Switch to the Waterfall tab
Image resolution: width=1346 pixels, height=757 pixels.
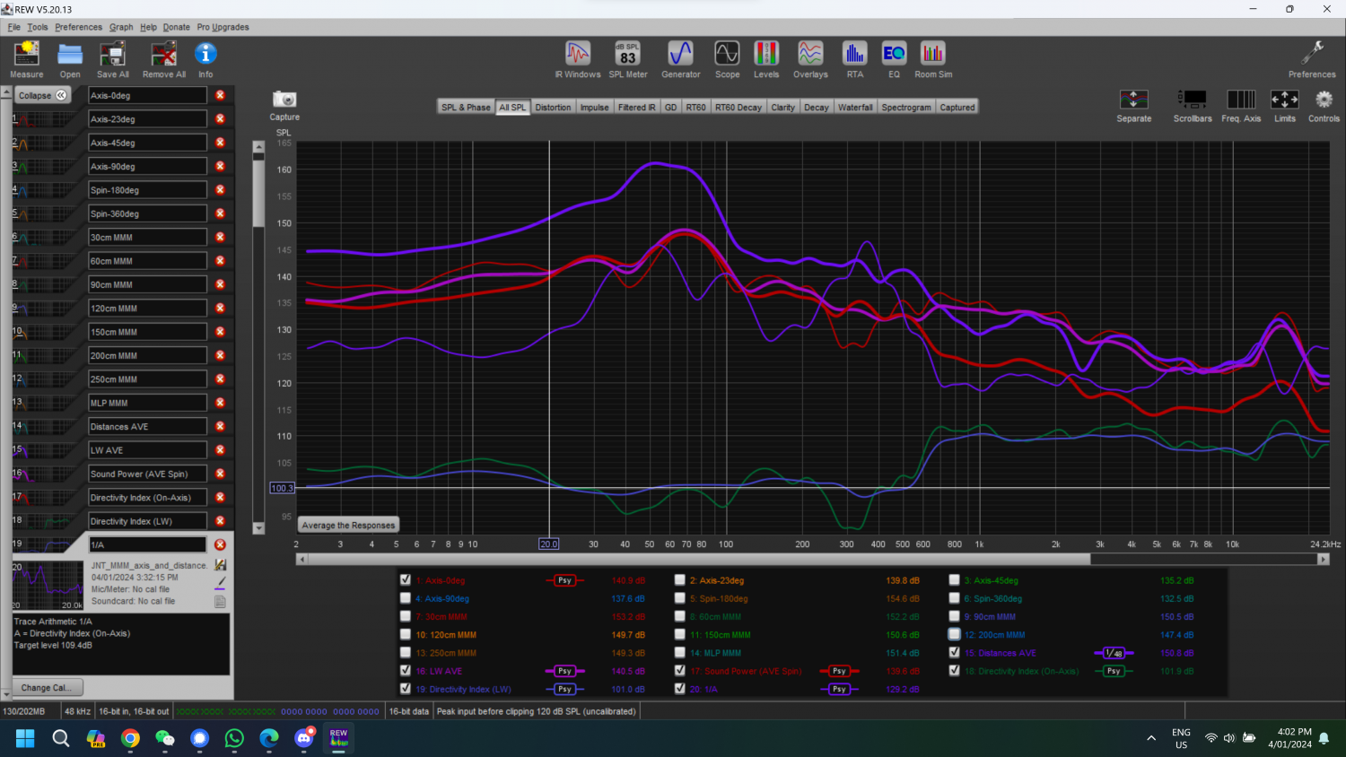tap(854, 108)
